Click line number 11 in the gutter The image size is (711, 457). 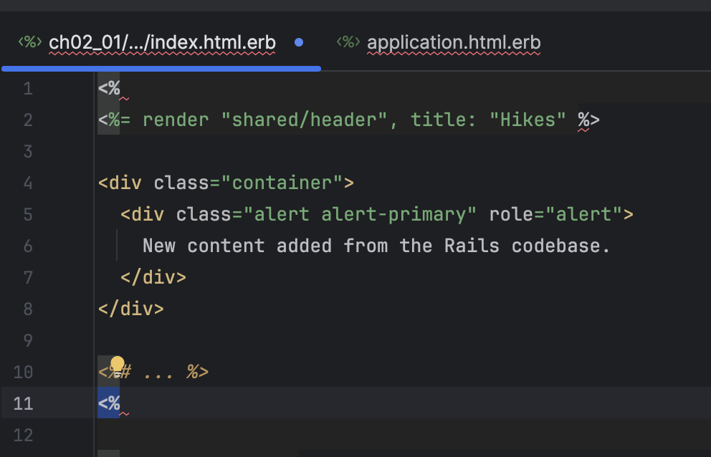pos(23,403)
